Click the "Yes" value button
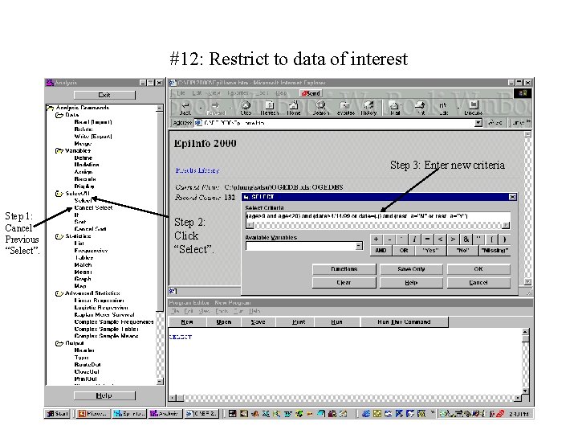This screenshot has height=434, width=578. pyautogui.click(x=430, y=251)
